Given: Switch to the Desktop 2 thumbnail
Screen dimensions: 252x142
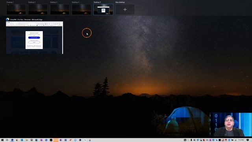Looking at the screenshot, I should coord(38,9).
